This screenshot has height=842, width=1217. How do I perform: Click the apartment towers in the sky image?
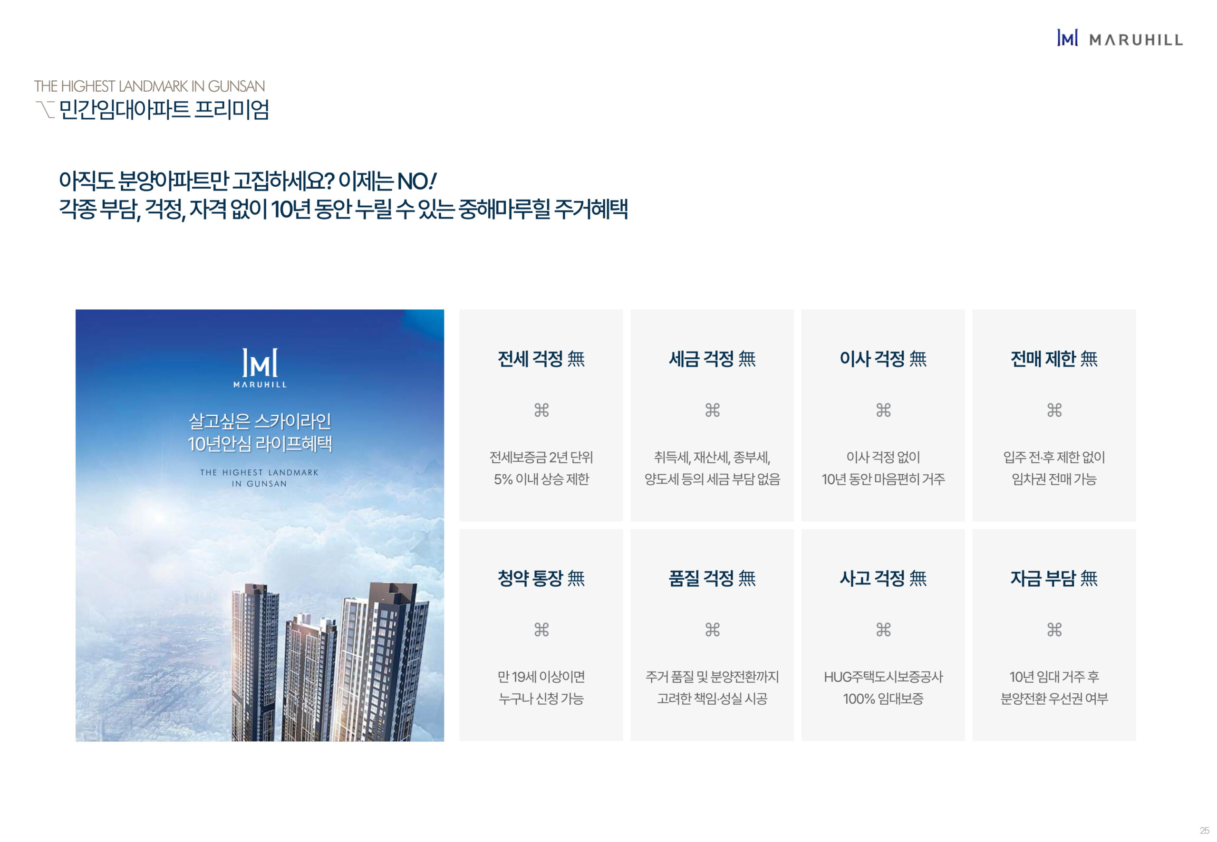coord(331,661)
